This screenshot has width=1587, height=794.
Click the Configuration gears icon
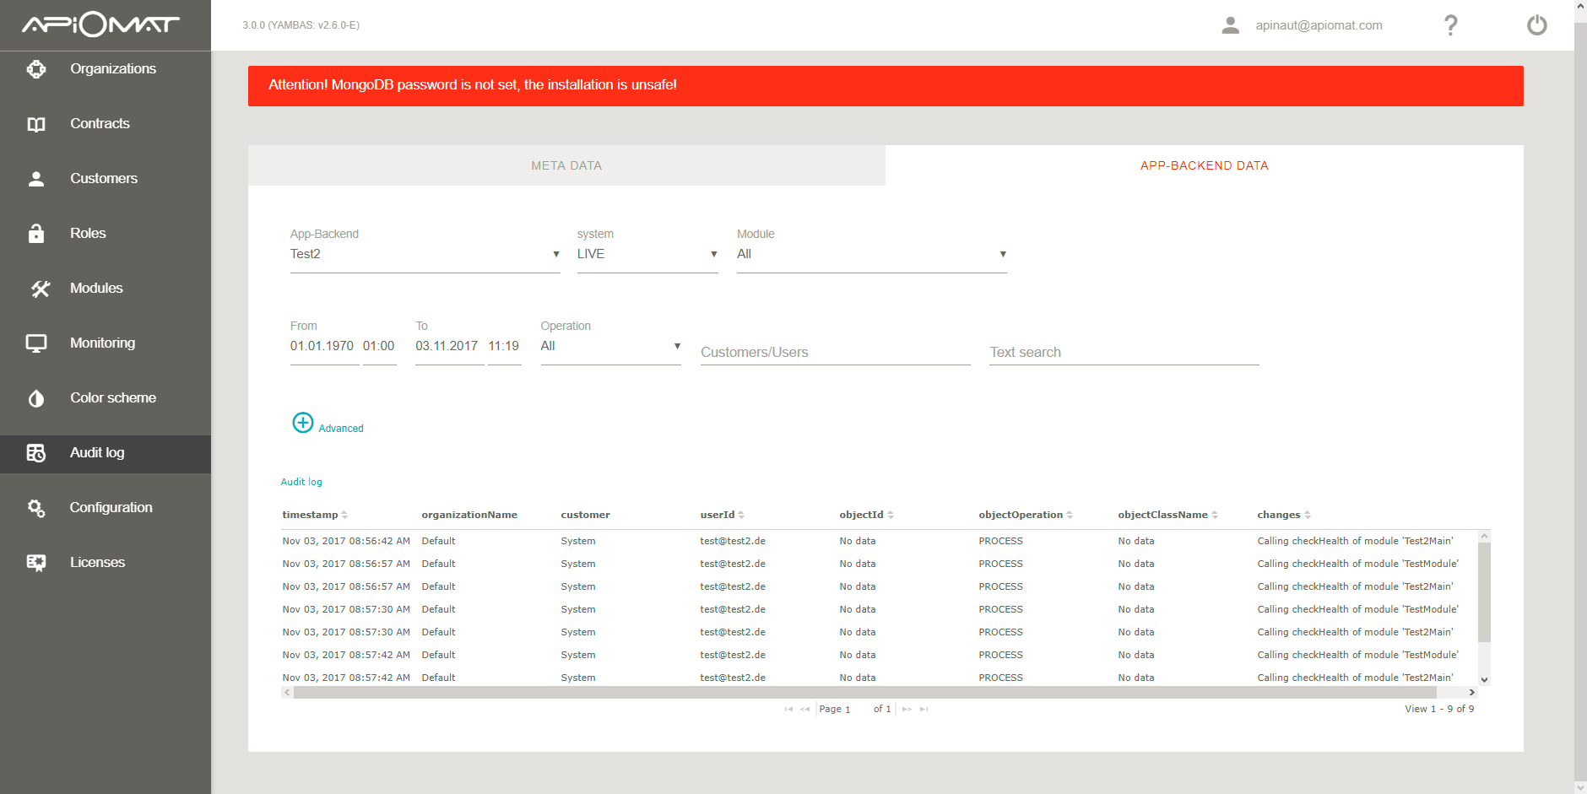(36, 508)
